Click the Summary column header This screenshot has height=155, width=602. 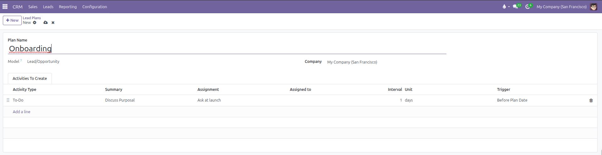pyautogui.click(x=113, y=90)
